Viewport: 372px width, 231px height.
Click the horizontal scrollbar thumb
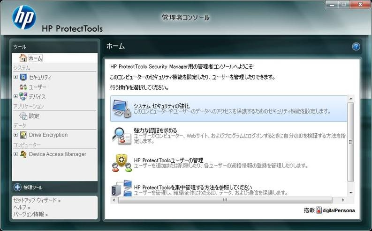click(225, 200)
